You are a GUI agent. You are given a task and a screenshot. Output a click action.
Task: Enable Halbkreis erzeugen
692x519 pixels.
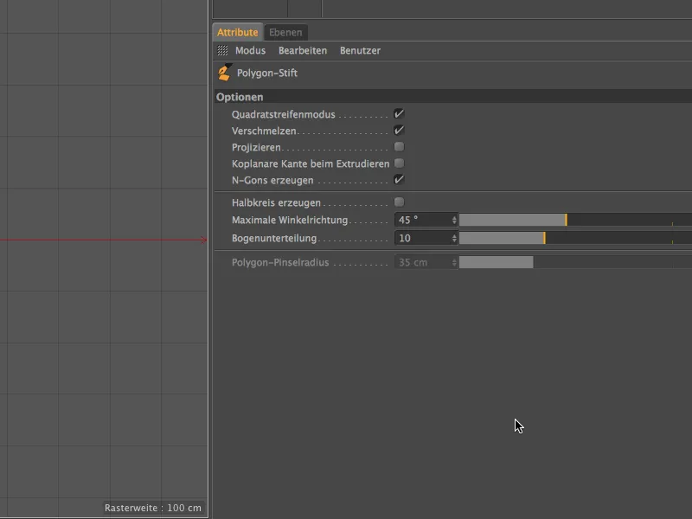click(x=398, y=202)
